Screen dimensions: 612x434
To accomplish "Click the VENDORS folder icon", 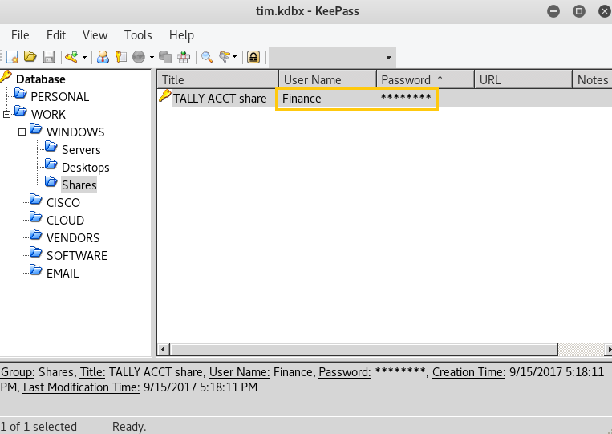I will 35,234.
